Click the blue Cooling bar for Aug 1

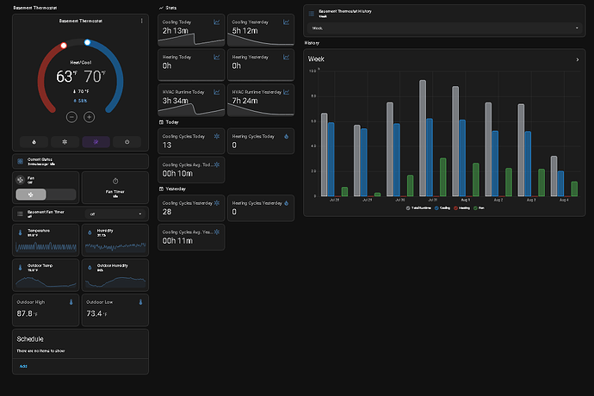(x=462, y=158)
